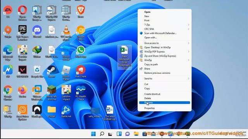Screen dimensions: 248x139
Task: Select the VLC media player icon
Action: click(66, 33)
